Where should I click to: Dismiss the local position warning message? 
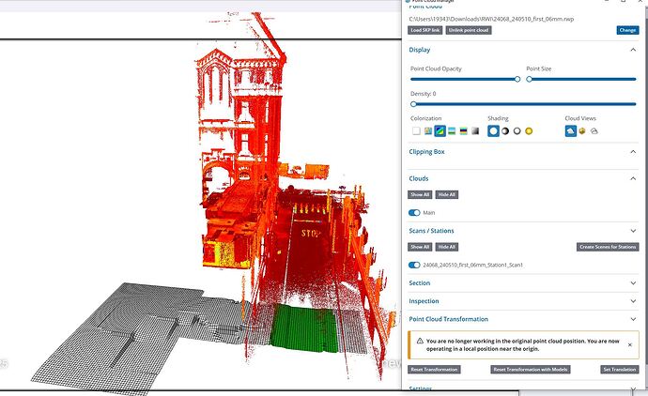pyautogui.click(x=630, y=344)
